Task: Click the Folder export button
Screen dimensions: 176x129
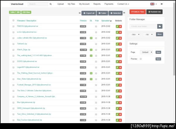Action: (102, 13)
